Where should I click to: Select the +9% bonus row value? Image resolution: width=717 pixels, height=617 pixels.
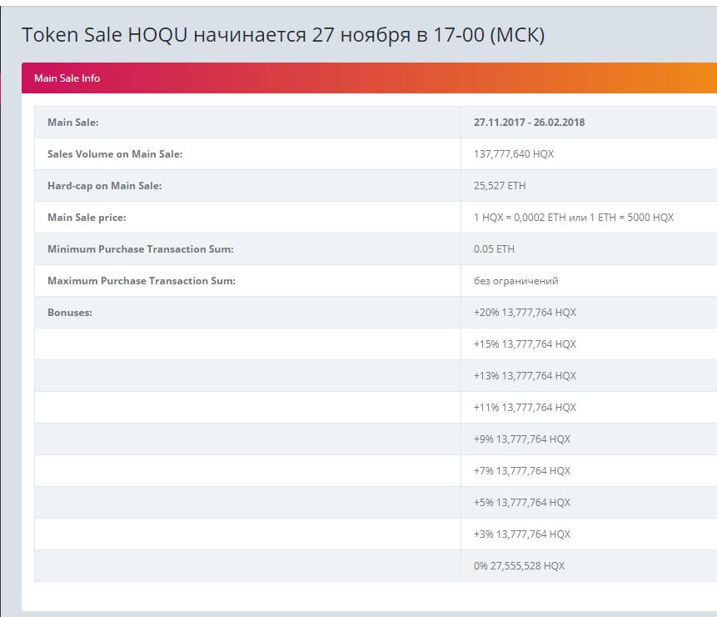(522, 439)
